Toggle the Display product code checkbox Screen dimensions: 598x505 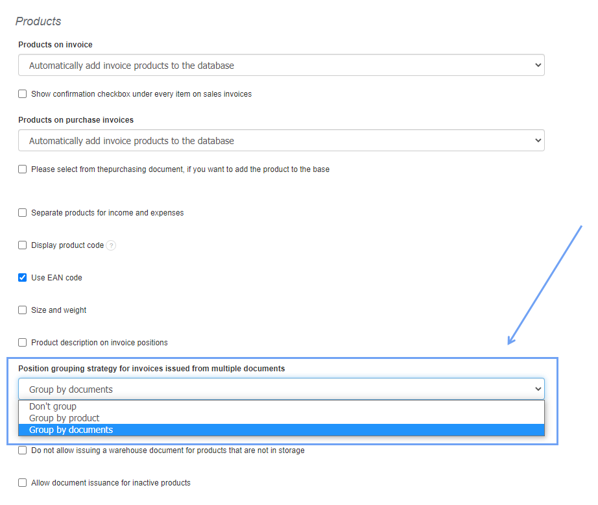coord(23,245)
